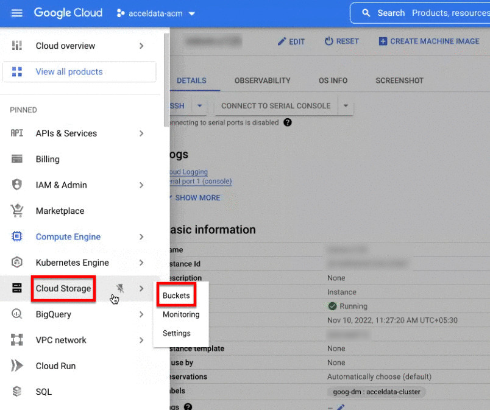Click the pencil icon on the EDIT button
Screen dimensions: 490x410
tap(282, 41)
